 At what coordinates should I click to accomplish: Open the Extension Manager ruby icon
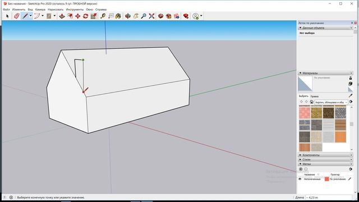[x=186, y=16]
